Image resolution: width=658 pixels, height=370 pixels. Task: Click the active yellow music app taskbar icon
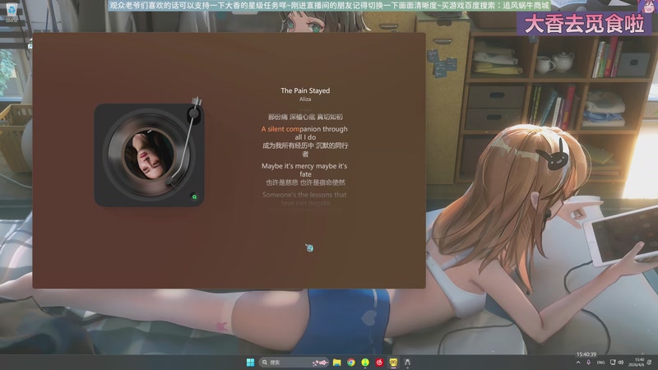click(393, 363)
